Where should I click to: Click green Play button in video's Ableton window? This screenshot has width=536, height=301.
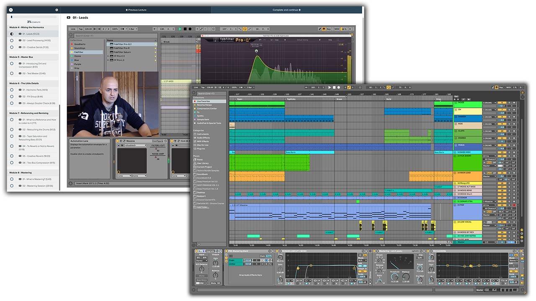[x=180, y=29]
